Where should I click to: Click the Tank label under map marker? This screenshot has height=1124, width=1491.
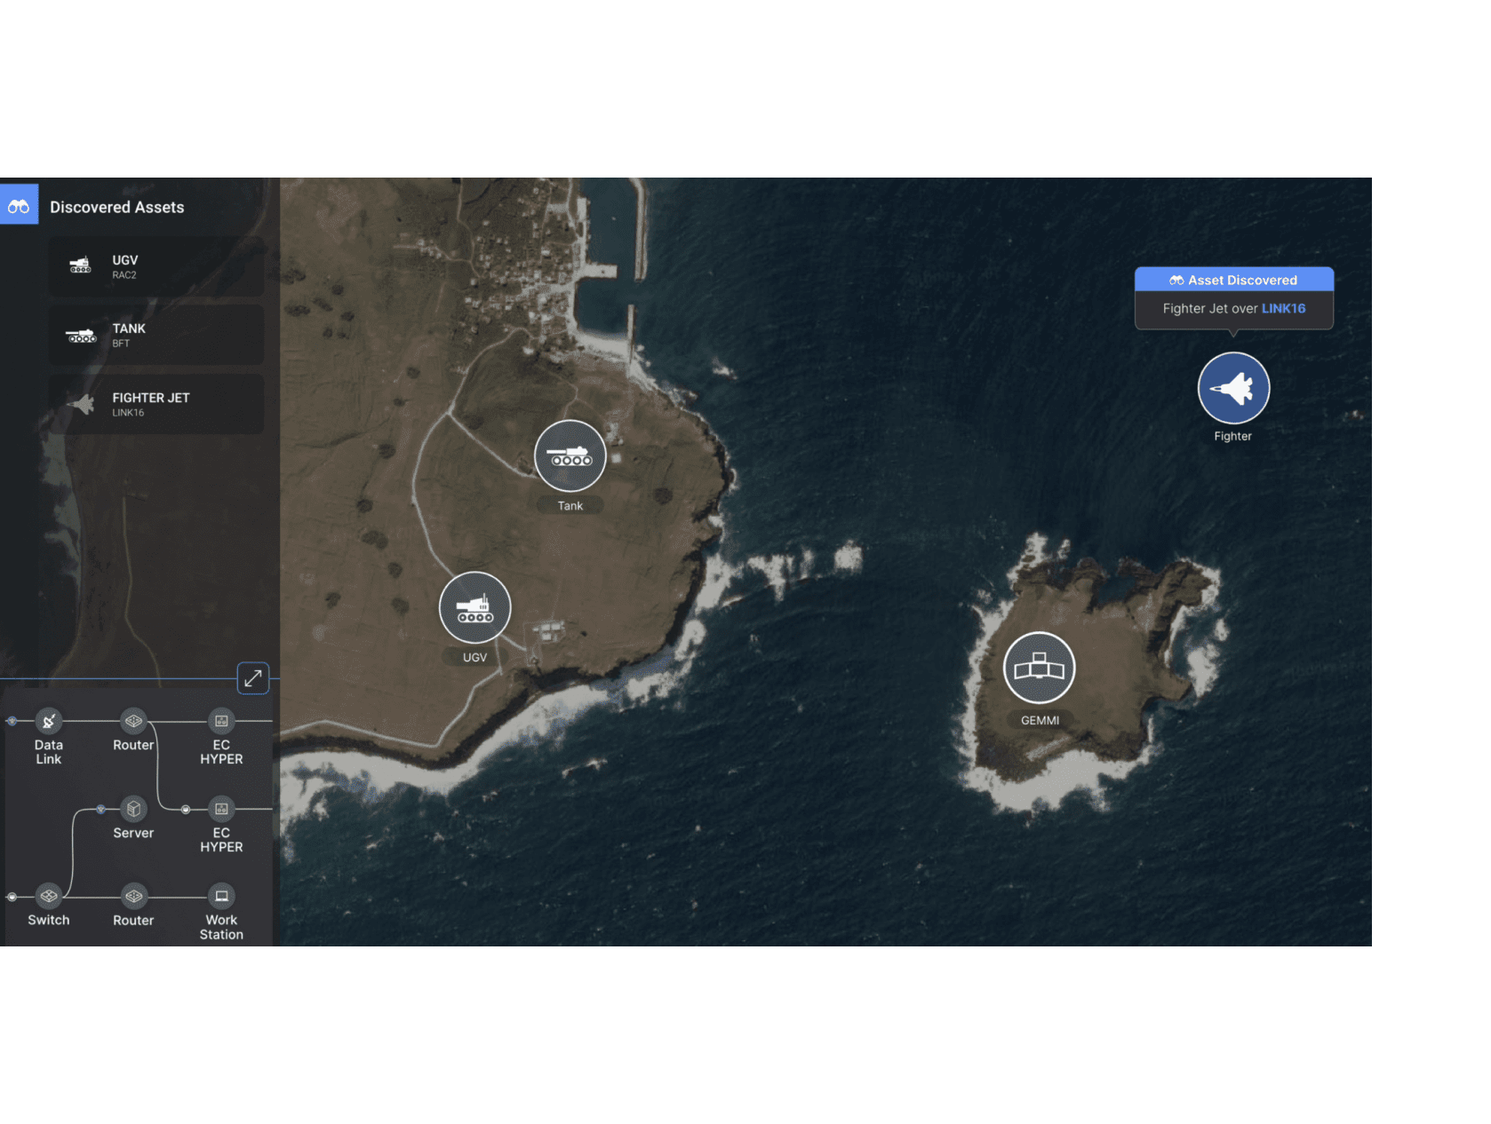(x=570, y=506)
